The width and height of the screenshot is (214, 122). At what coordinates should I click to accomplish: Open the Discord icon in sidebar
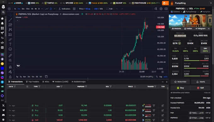pyautogui.click(x=3, y=115)
